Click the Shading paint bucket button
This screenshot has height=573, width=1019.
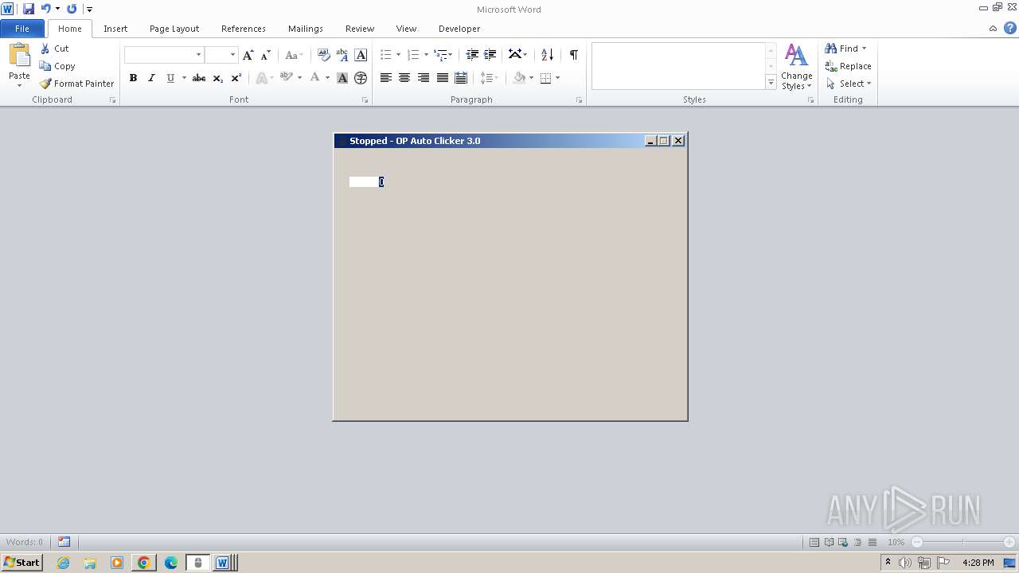[x=519, y=78]
